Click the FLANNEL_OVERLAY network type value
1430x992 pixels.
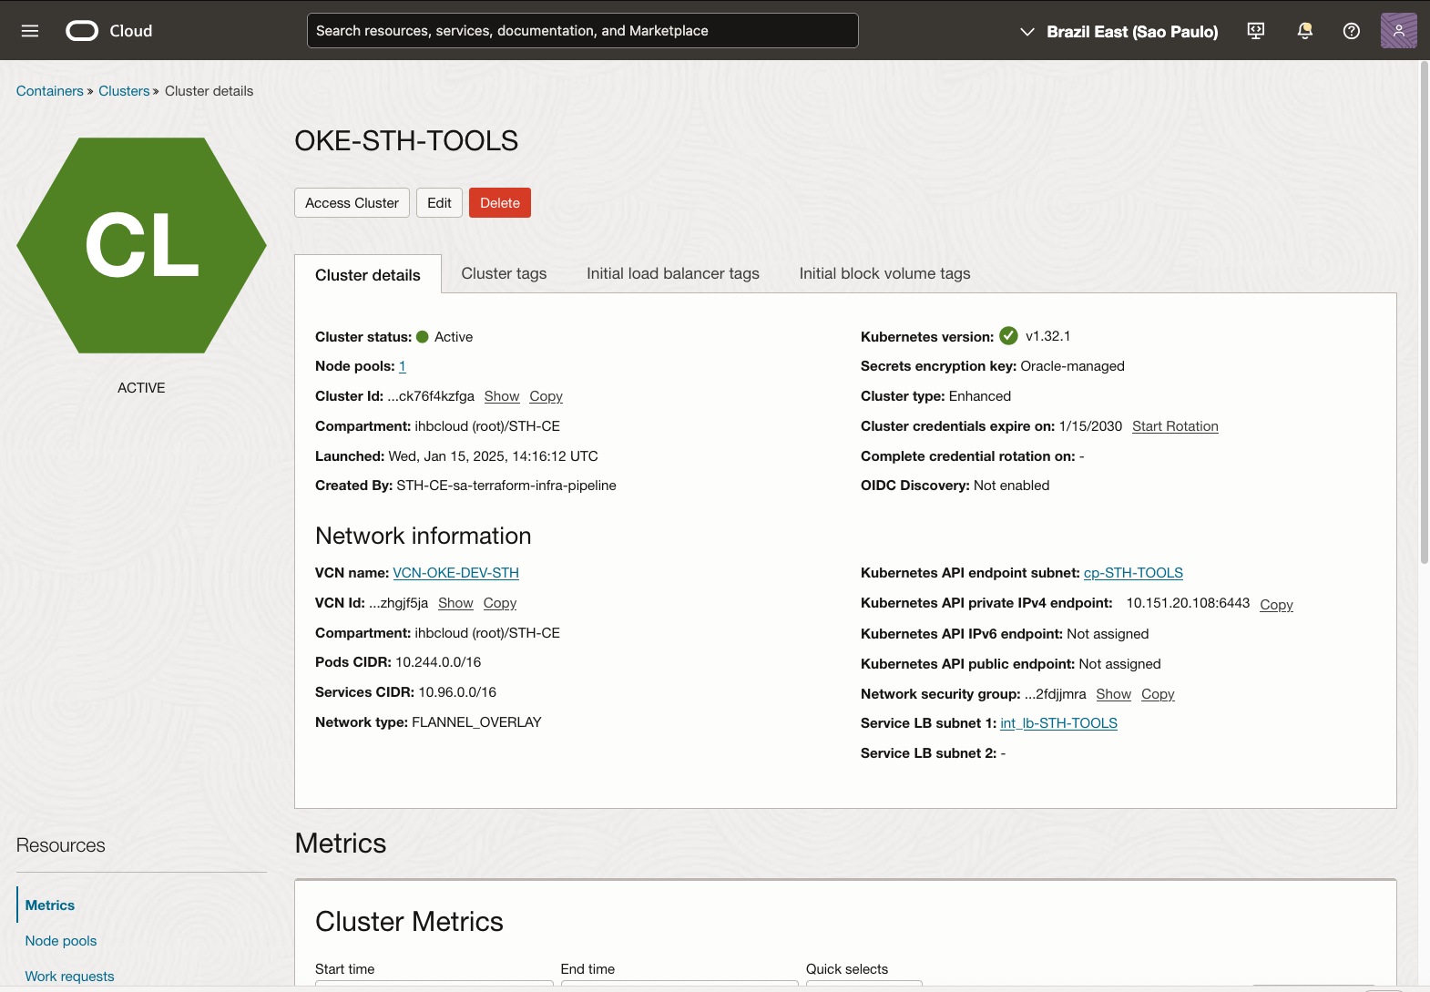pyautogui.click(x=476, y=722)
